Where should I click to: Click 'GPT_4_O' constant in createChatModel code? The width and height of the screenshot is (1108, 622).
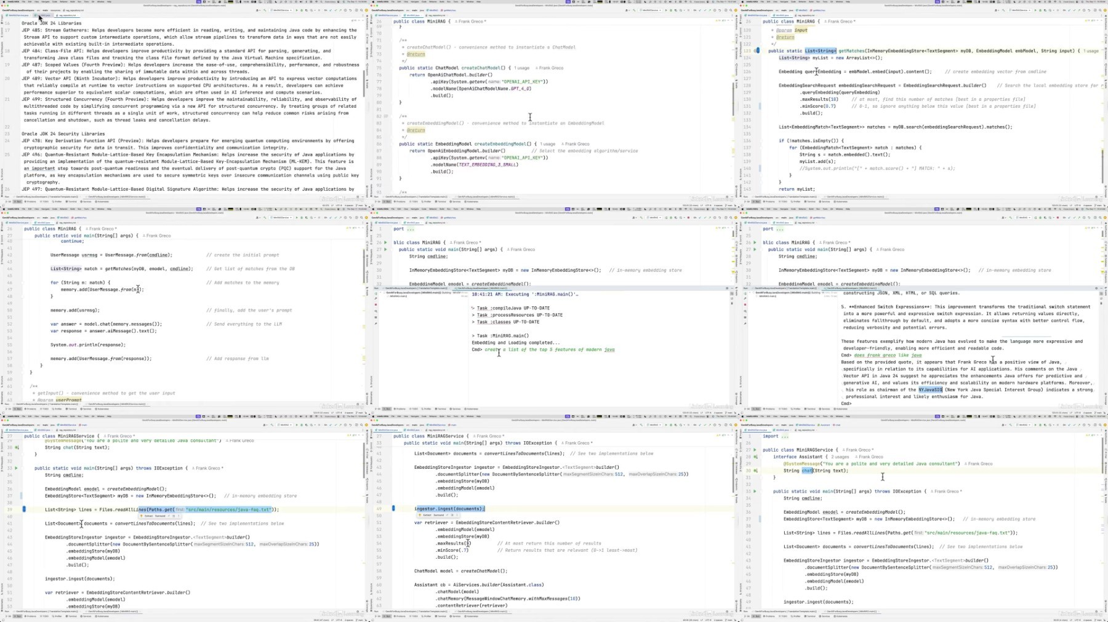(x=521, y=89)
